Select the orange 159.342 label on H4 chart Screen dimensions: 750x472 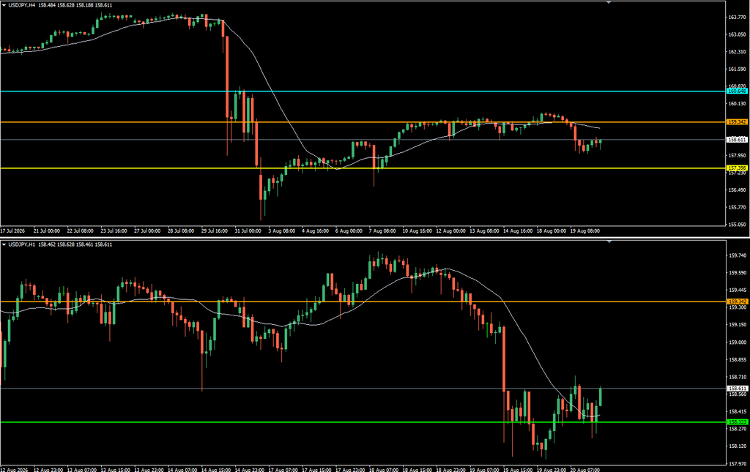[x=737, y=121]
